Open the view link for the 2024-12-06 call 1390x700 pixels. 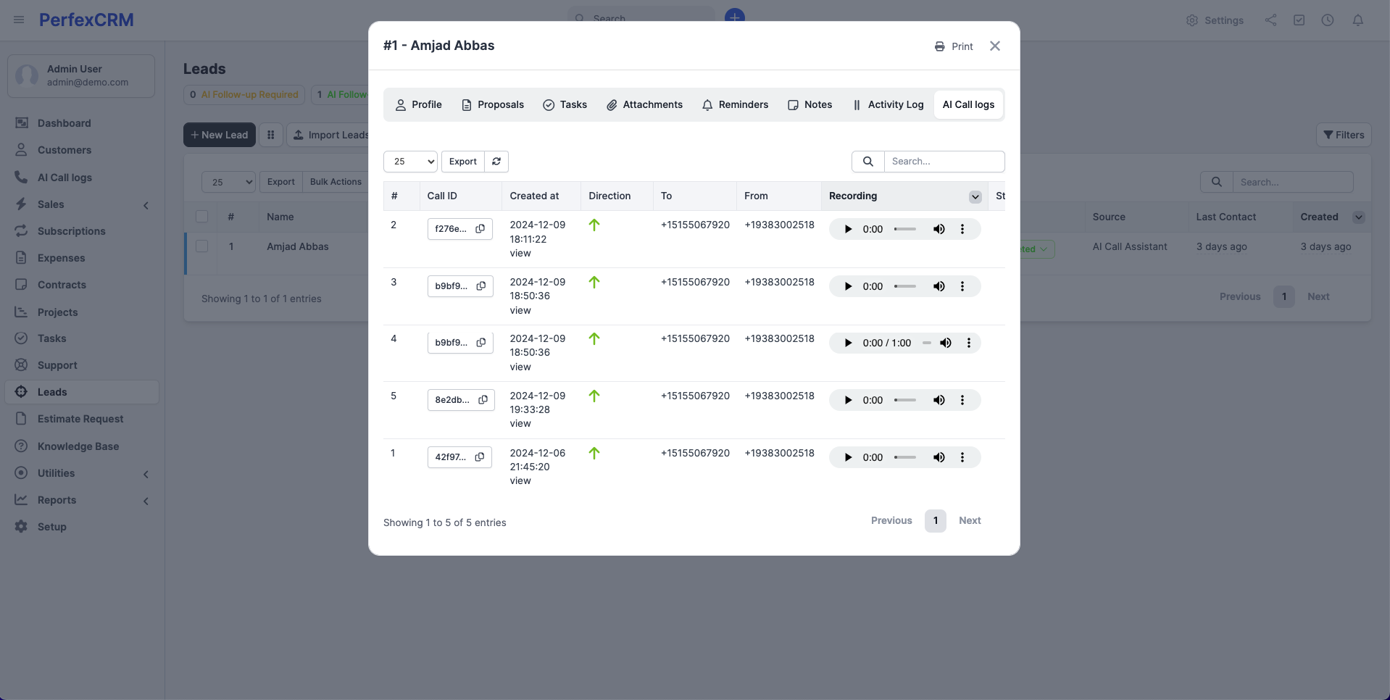click(x=521, y=480)
